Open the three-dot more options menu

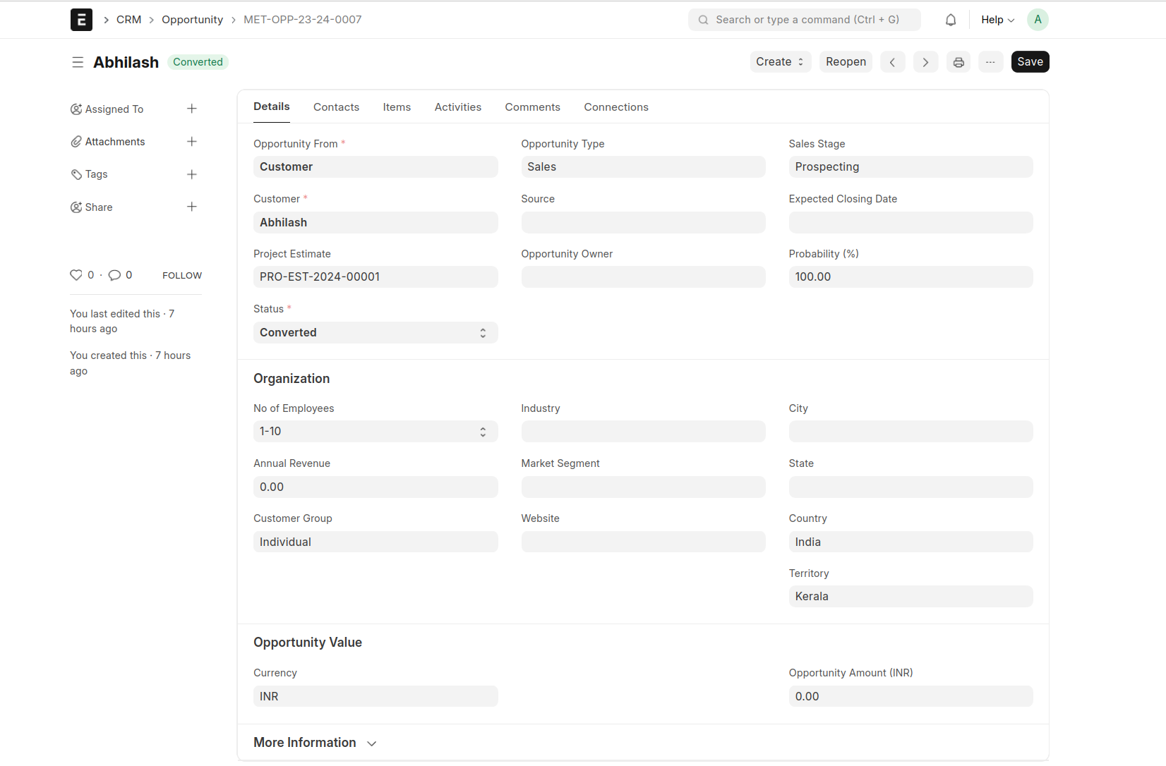(x=990, y=62)
